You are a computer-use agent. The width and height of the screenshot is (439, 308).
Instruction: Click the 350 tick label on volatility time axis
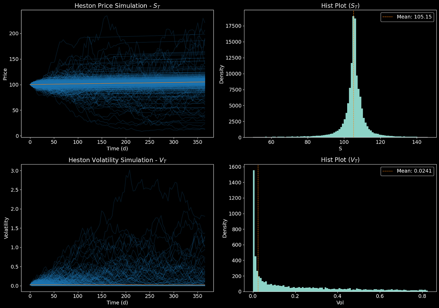coord(198,295)
